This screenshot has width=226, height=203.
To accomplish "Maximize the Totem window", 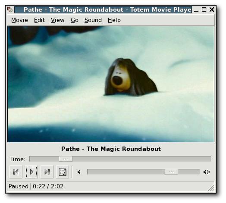I will [204, 9].
